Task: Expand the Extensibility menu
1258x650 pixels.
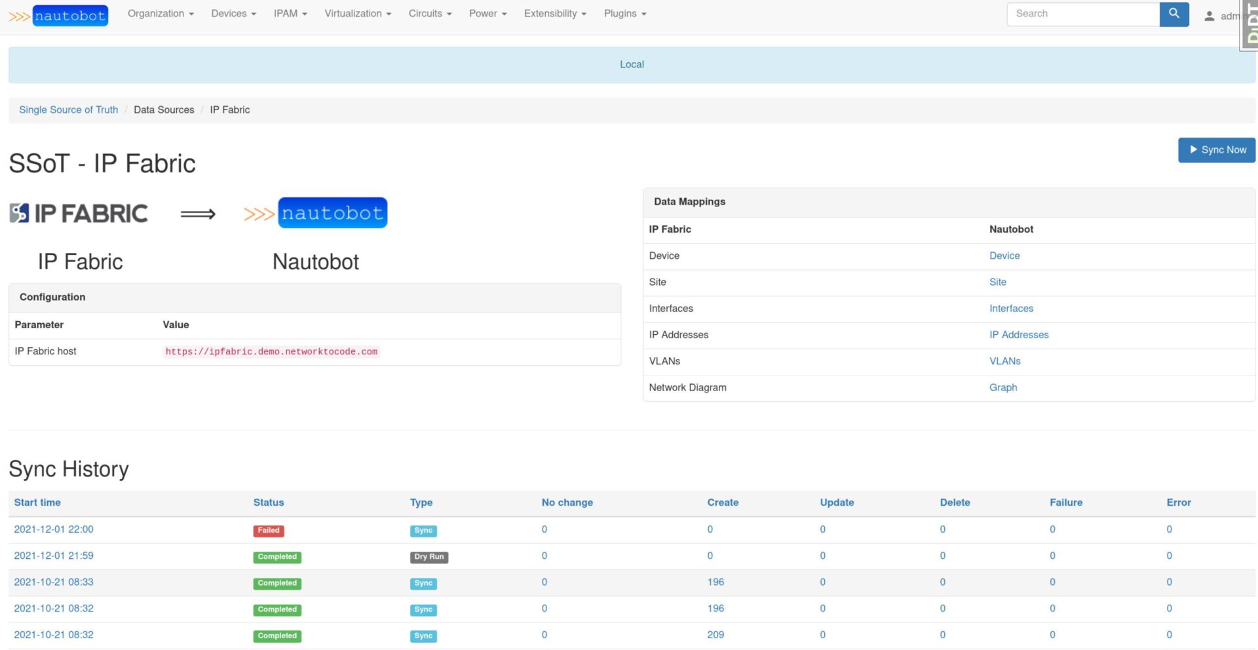Action: [x=555, y=14]
